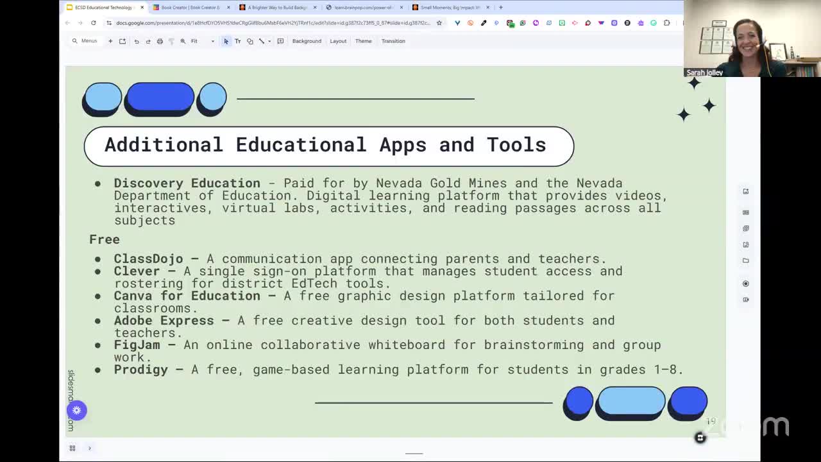Click the video camera icon in side panel
The image size is (821, 462).
[x=745, y=300]
